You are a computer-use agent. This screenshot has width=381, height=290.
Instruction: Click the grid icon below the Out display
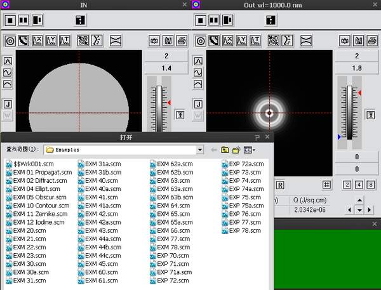pyautogui.click(x=326, y=185)
